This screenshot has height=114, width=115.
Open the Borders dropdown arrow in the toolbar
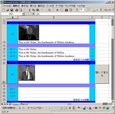pyautogui.click(x=97, y=10)
